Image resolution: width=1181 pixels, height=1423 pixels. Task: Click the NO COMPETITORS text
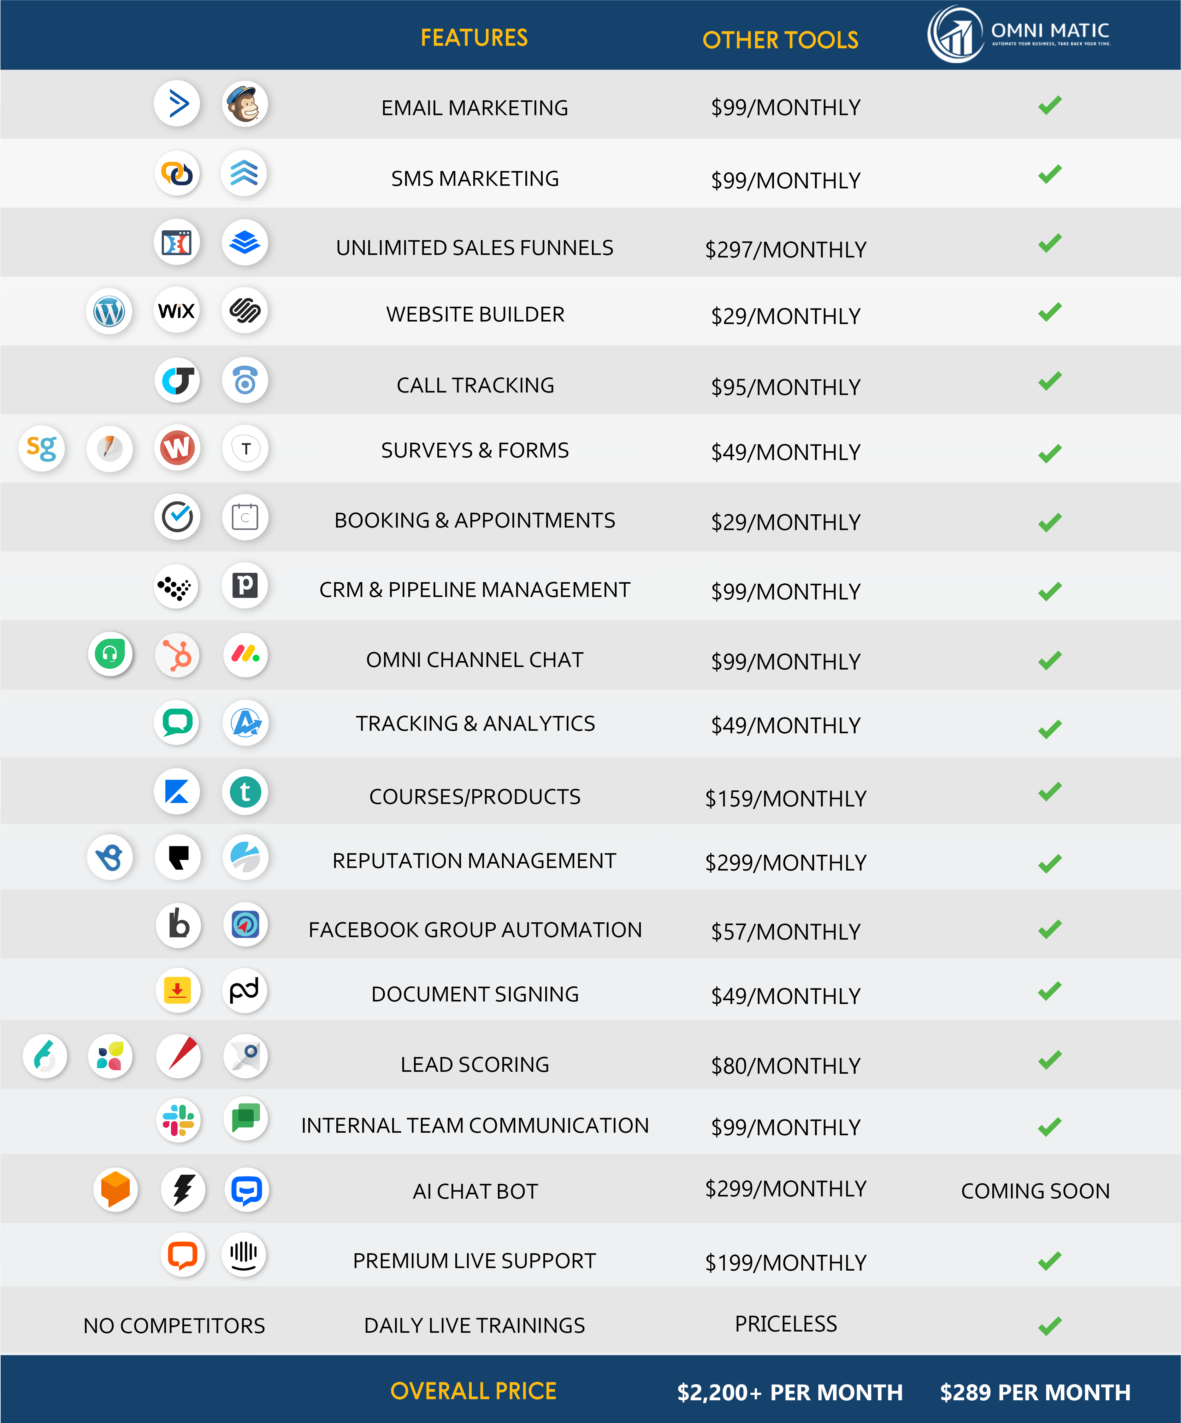174,1326
